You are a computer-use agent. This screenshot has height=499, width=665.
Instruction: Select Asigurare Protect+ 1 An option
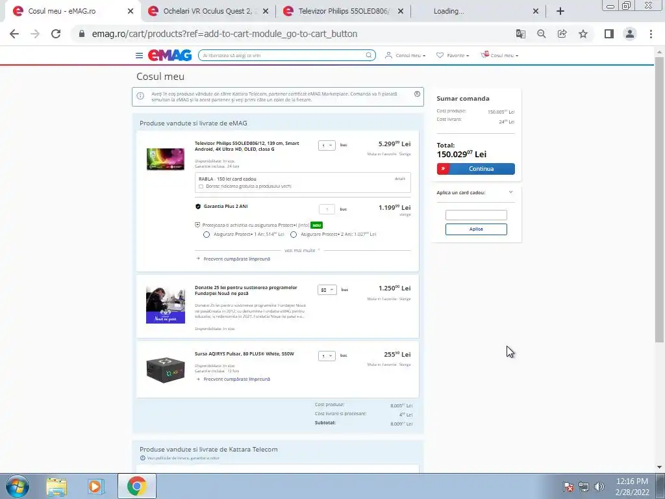pos(207,235)
